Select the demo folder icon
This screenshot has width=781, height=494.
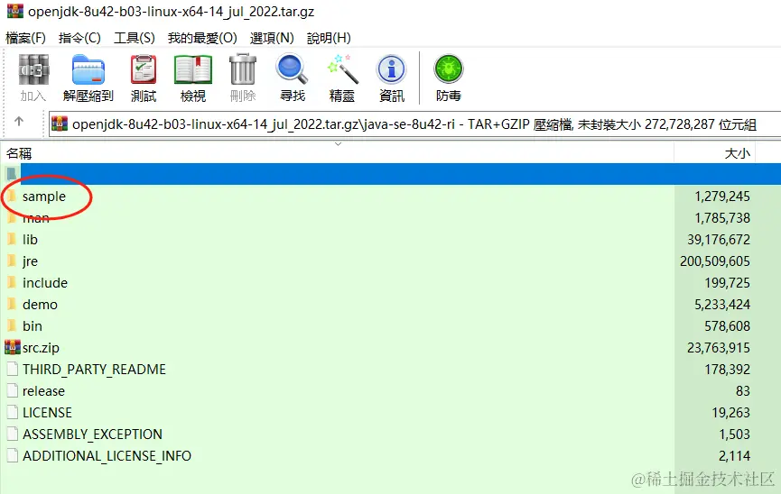12,304
